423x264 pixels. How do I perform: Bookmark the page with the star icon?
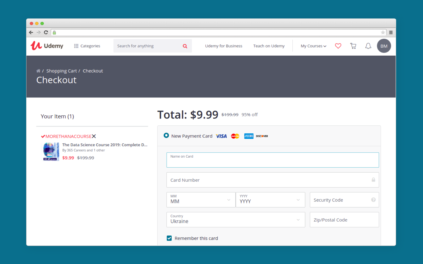click(383, 32)
